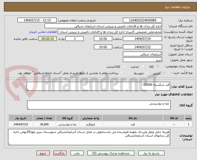Click the شهر محل تحویل field تبریز
This screenshot has width=197, height=160.
point(142,60)
